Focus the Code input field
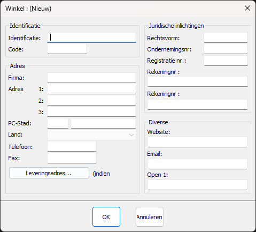 [67, 49]
